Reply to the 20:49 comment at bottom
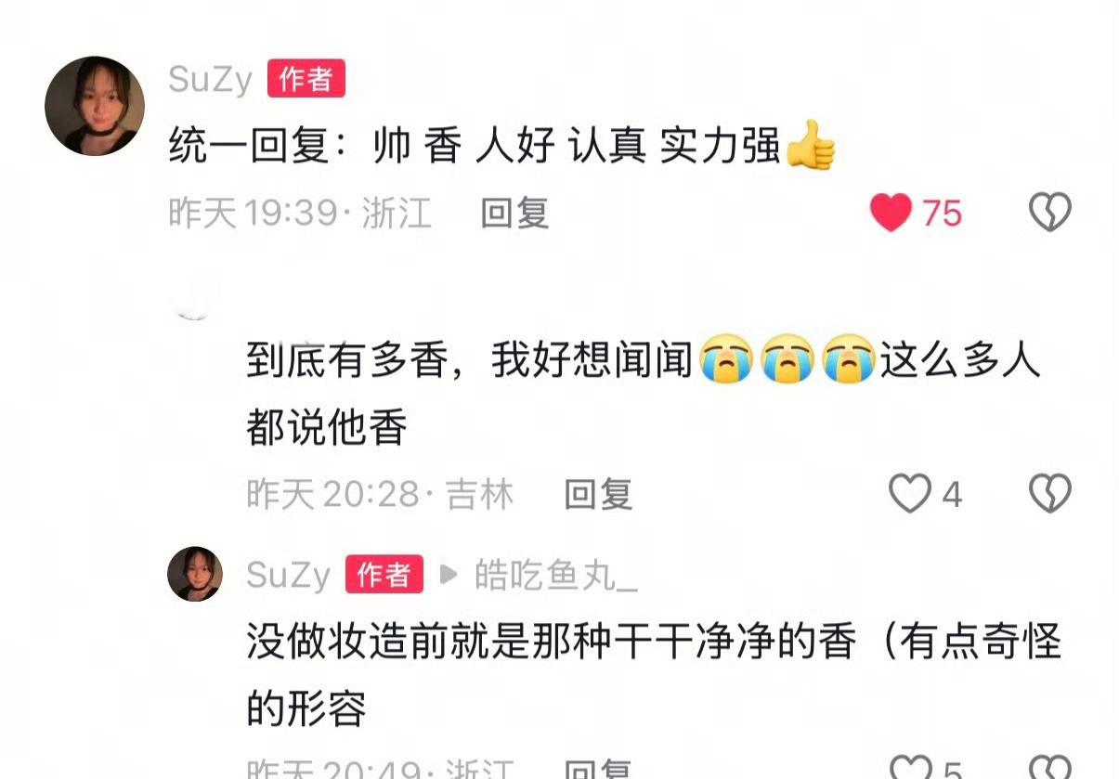The width and height of the screenshot is (1119, 779). pos(599,771)
